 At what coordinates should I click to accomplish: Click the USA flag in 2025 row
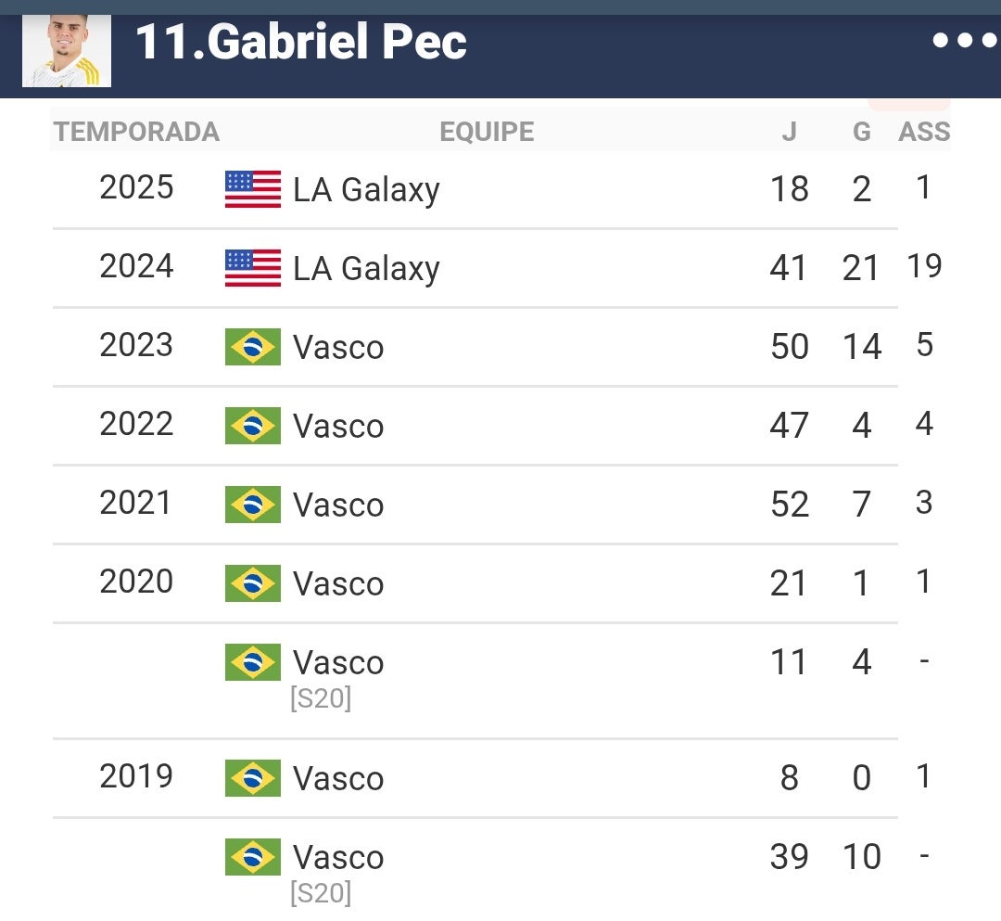click(253, 189)
